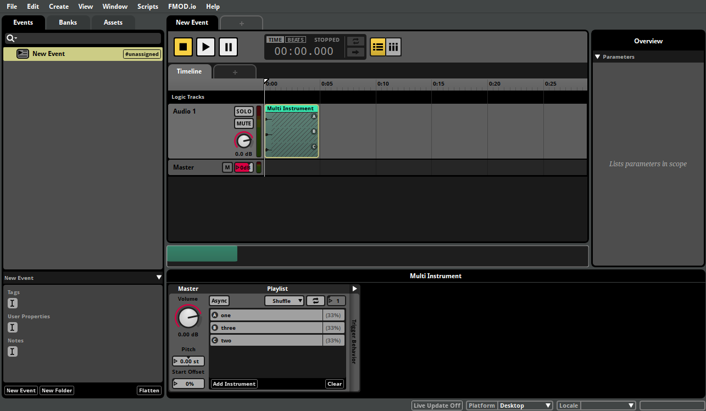Screen dimensions: 706x411
Task: Open the Platform Desktop dropdown
Action: pyautogui.click(x=525, y=405)
